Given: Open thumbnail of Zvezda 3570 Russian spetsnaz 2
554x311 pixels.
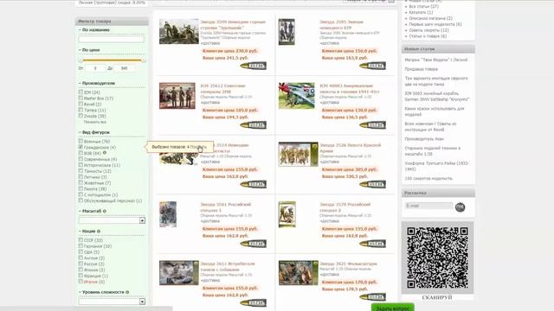Looking at the screenshot, I should [x=287, y=214].
